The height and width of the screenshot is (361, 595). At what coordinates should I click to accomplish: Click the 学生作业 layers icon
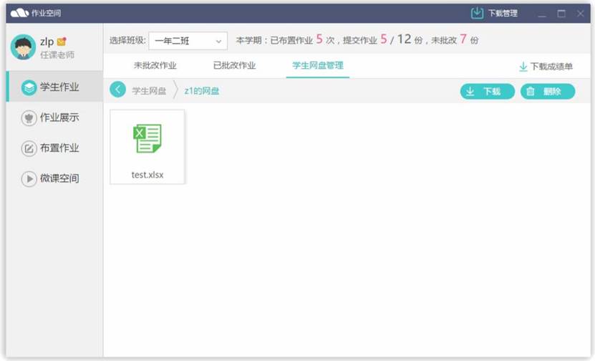(x=29, y=87)
